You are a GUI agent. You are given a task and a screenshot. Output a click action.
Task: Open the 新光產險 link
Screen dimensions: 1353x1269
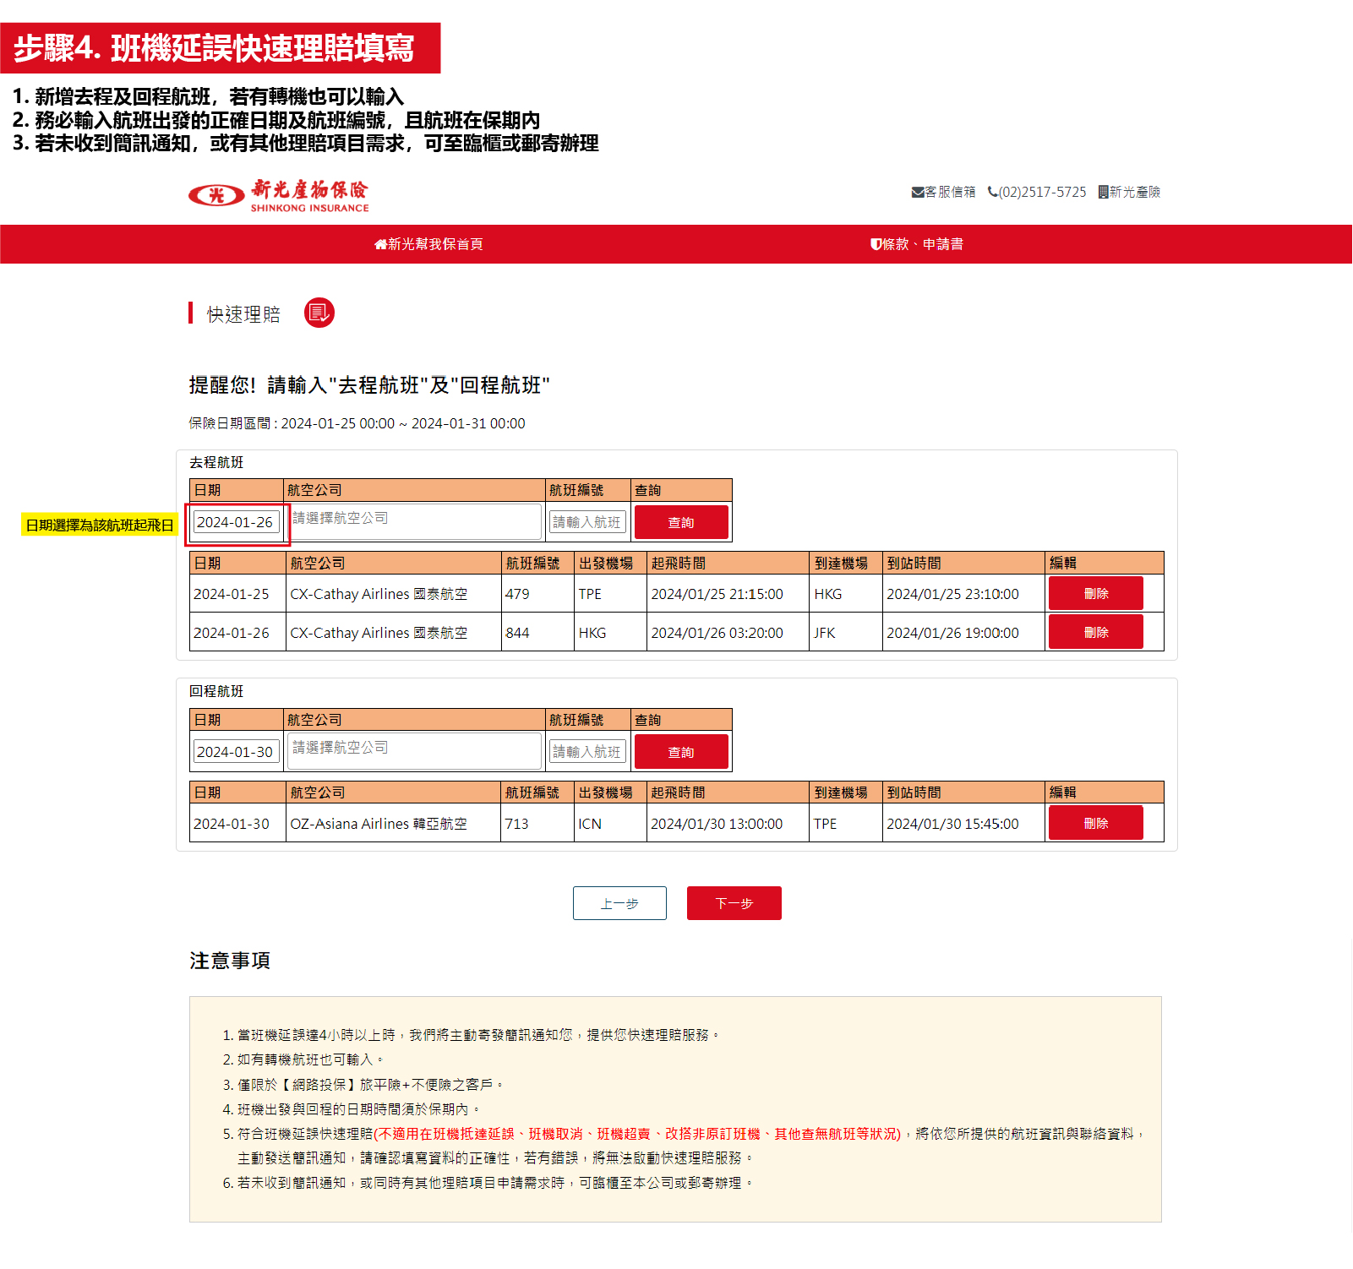1129,192
